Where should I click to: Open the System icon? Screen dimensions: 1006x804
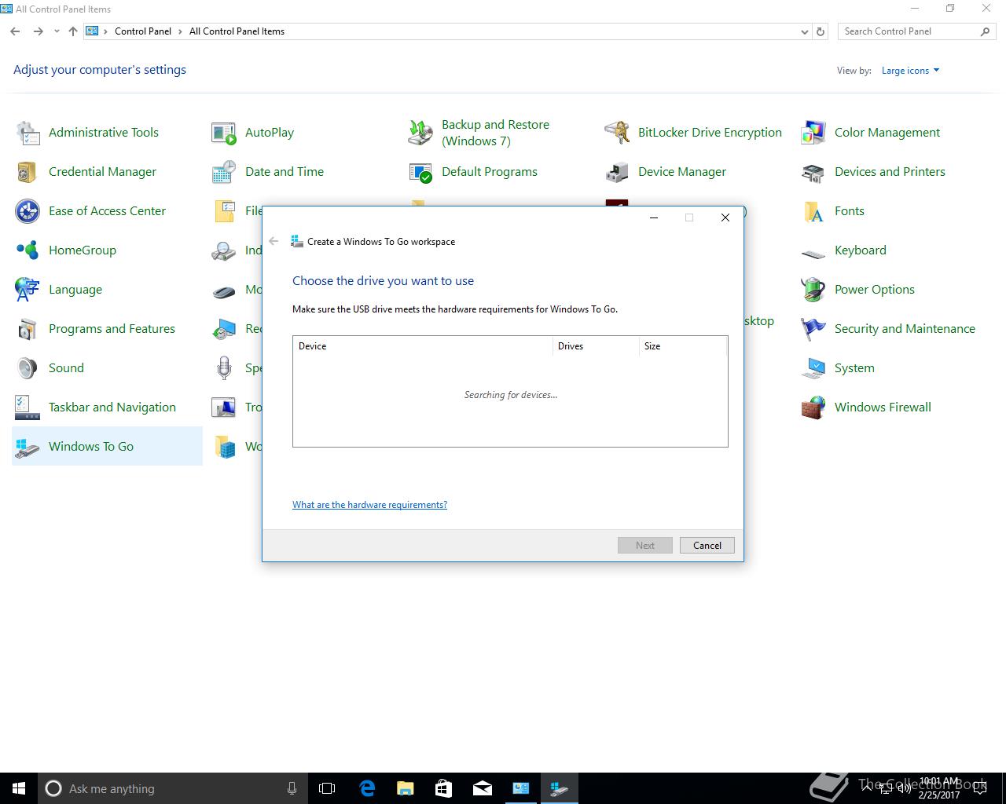click(x=813, y=368)
